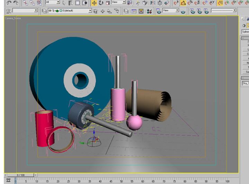Open the '0 (default)' layer dropdown

(69, 11)
